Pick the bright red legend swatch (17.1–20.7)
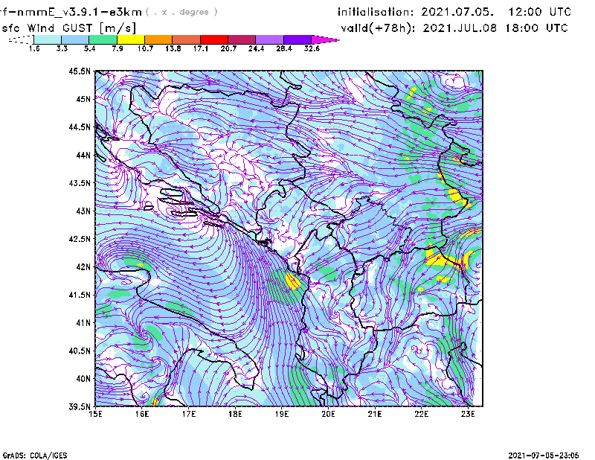Image resolution: width=595 pixels, height=460 pixels. click(x=214, y=39)
